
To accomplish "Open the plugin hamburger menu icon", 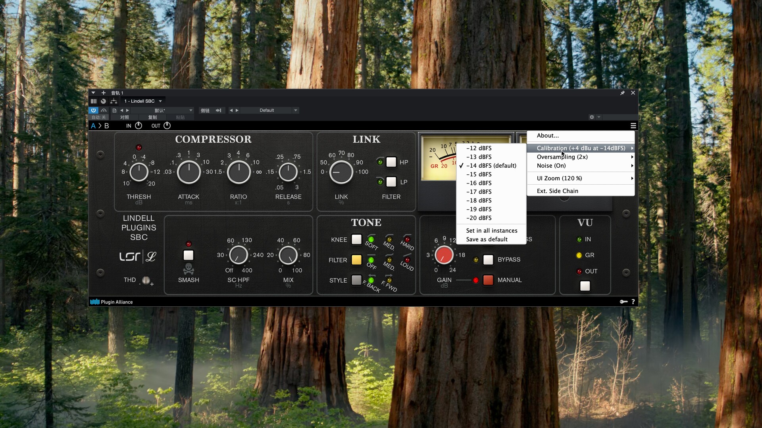I will tap(633, 126).
